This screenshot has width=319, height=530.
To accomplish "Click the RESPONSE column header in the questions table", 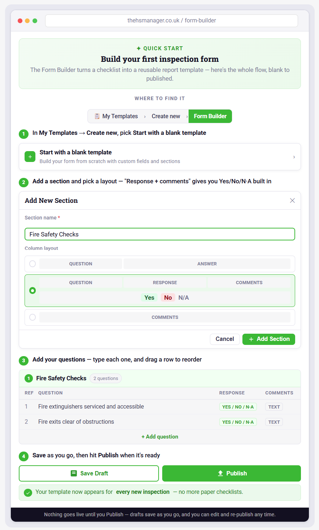I will tap(232, 393).
